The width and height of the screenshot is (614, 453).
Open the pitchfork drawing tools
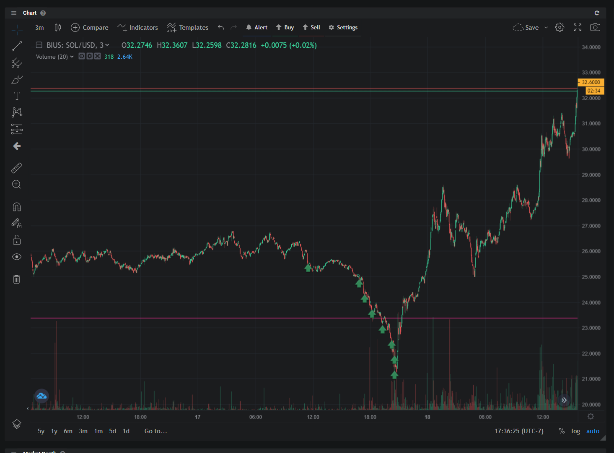click(17, 63)
